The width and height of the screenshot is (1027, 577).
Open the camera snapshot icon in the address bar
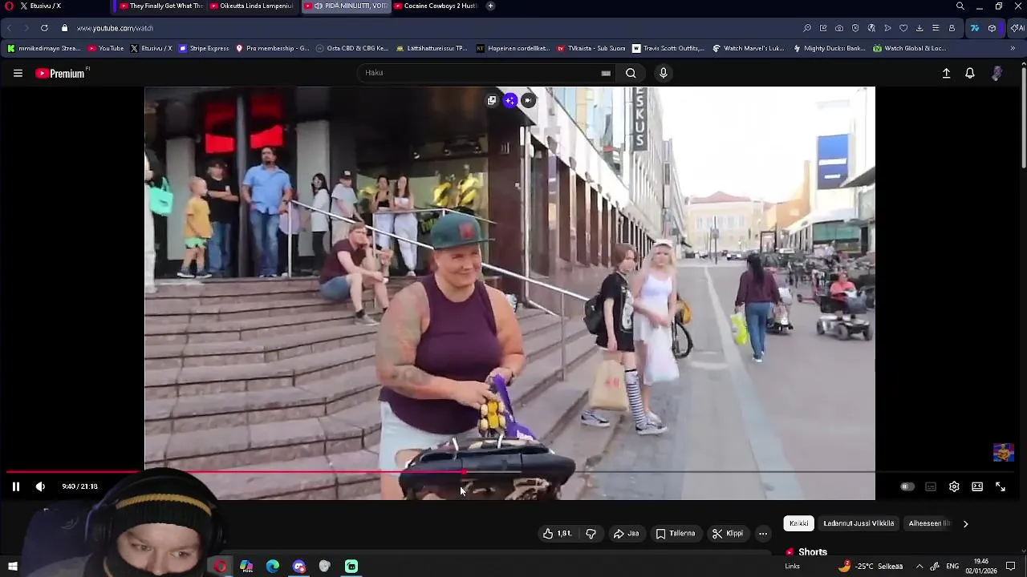click(839, 28)
